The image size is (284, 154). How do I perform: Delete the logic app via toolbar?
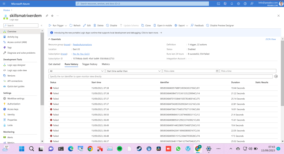coord(98,26)
